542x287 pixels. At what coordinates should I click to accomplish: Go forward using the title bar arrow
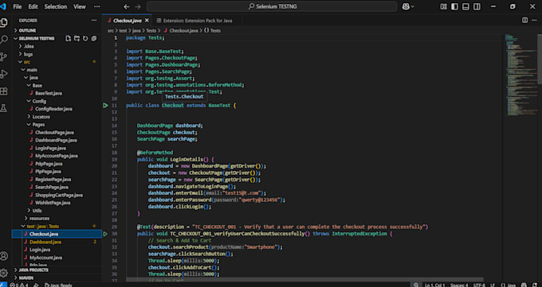click(138, 6)
